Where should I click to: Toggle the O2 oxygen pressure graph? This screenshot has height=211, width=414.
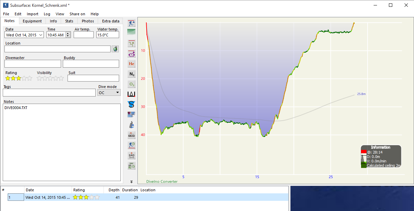point(131,84)
